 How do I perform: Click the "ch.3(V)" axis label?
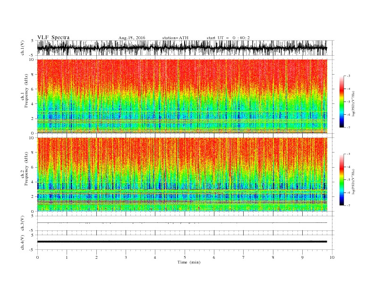pos(23,223)
